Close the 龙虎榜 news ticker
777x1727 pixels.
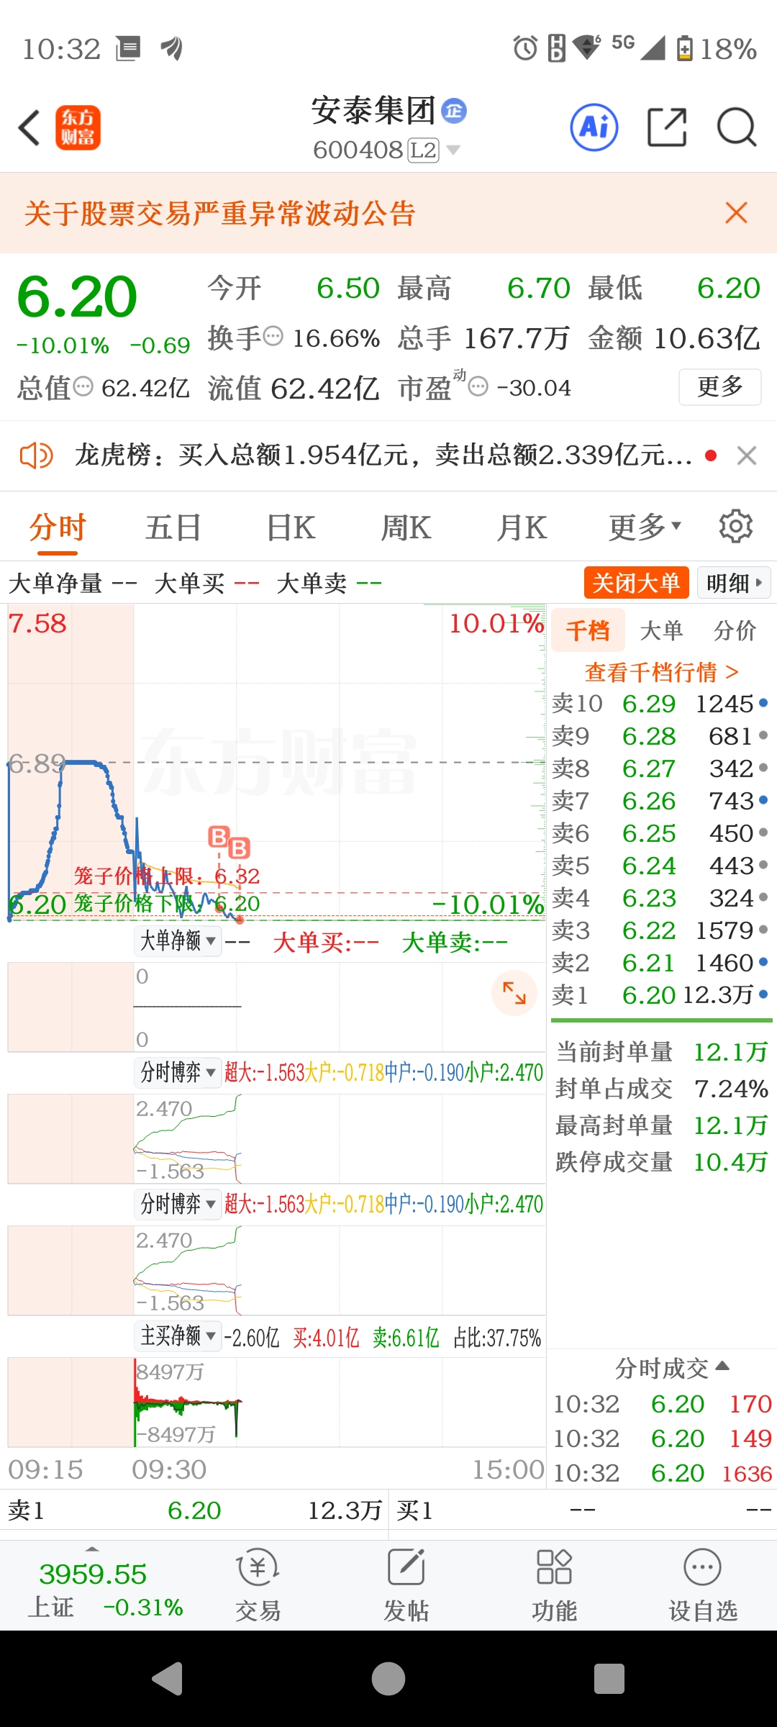[x=747, y=455]
